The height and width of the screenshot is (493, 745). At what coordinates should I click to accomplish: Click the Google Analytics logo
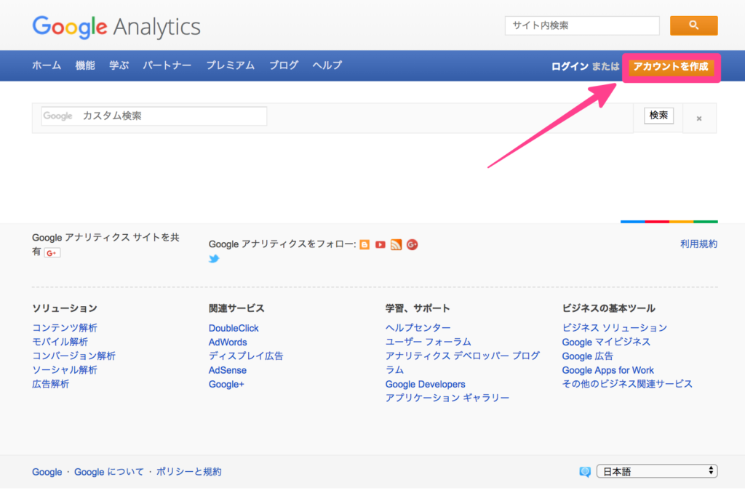pyautogui.click(x=116, y=27)
